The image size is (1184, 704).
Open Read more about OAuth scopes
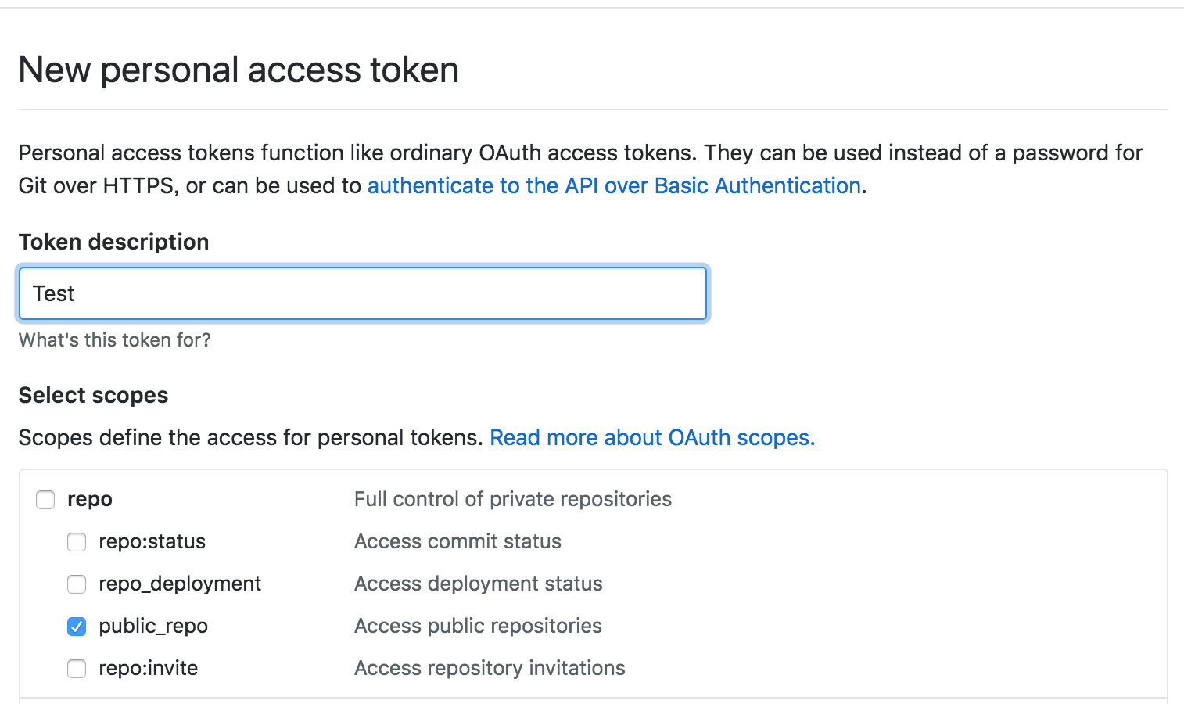click(652, 437)
